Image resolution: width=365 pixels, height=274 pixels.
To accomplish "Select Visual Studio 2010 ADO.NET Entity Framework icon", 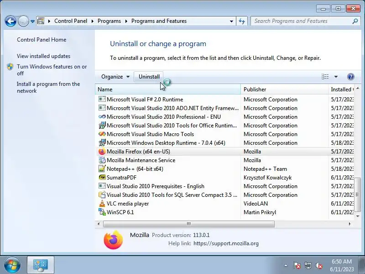I will pos(102,108).
